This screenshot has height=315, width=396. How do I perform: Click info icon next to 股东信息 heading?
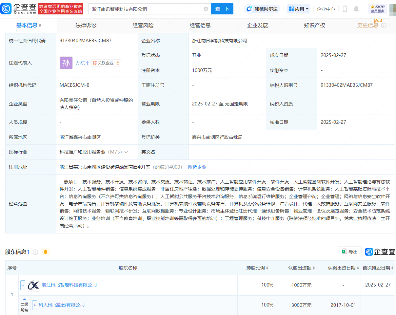[35, 252]
